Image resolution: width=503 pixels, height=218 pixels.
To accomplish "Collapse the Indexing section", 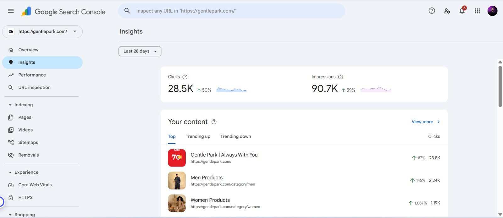I will (10, 105).
